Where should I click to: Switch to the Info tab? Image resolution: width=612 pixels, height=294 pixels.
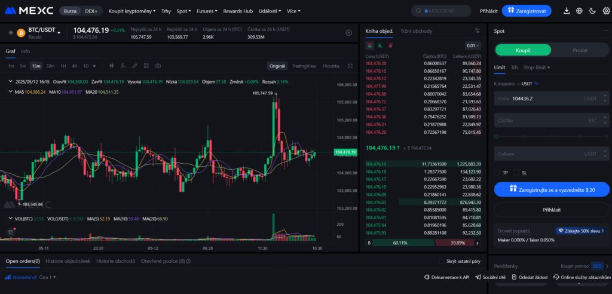click(x=25, y=51)
